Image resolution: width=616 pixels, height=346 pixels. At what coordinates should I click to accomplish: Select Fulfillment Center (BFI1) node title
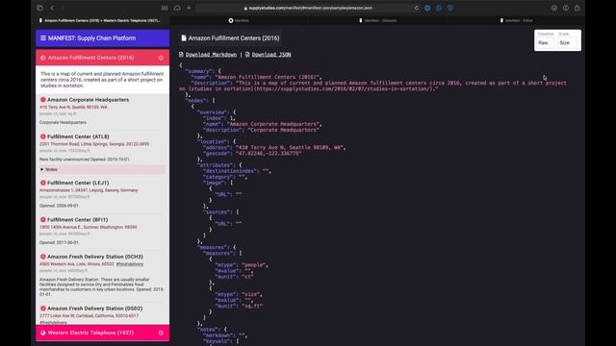[77, 220]
